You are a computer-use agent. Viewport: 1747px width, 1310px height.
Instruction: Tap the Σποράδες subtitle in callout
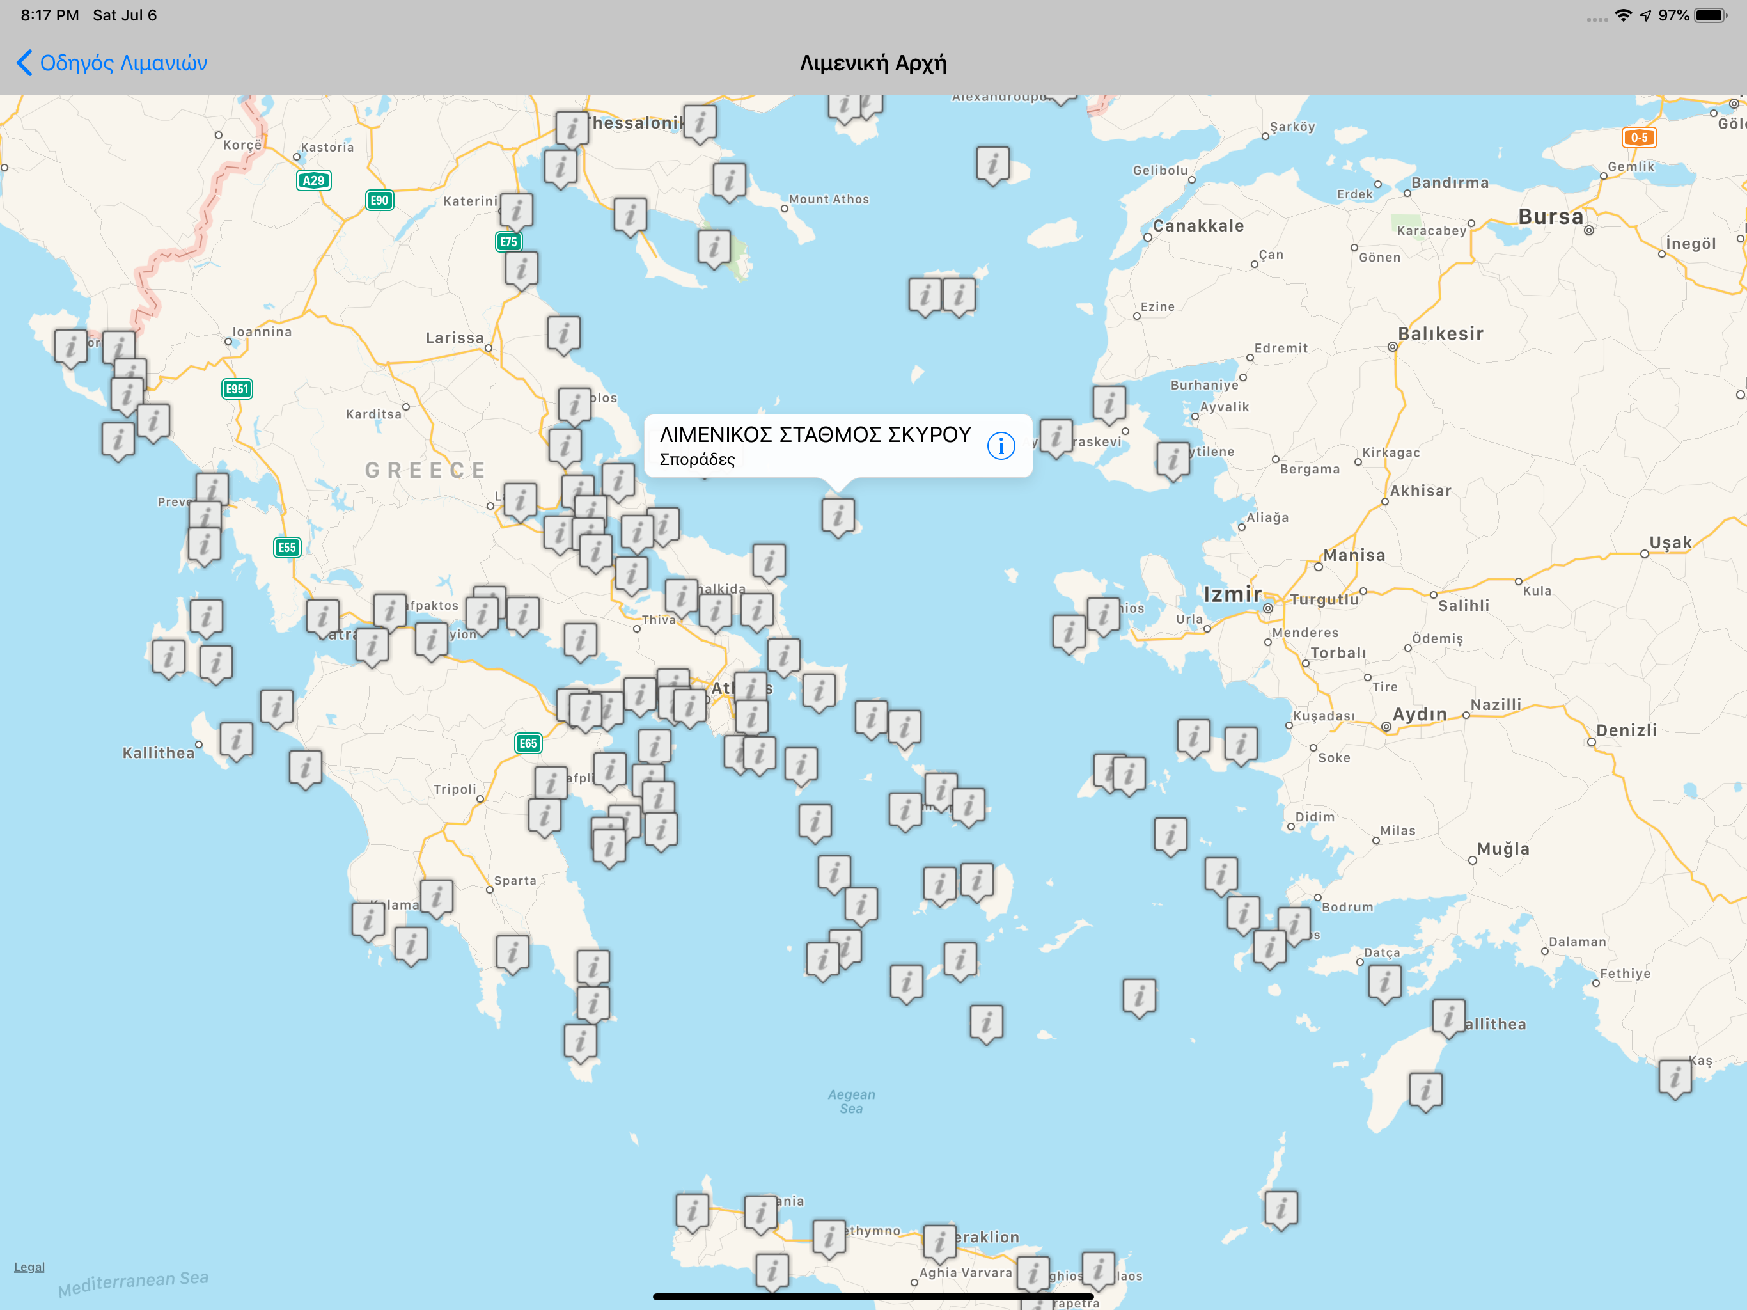(x=696, y=459)
